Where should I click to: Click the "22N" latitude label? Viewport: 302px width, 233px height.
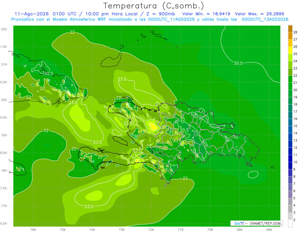(x=4, y=29)
